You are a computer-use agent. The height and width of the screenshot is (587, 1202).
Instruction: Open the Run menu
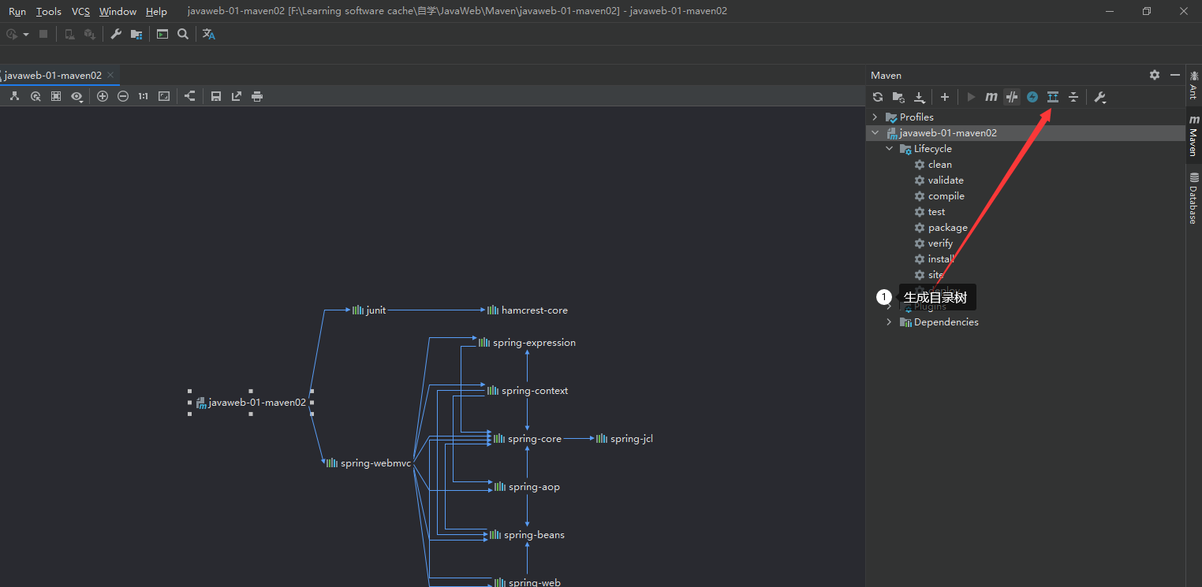click(x=17, y=11)
